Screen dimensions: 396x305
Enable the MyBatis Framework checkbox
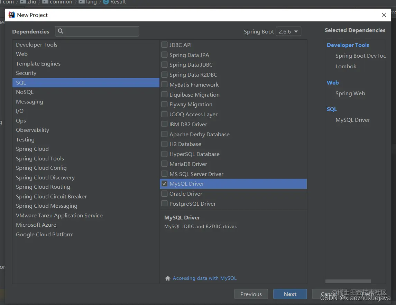164,85
